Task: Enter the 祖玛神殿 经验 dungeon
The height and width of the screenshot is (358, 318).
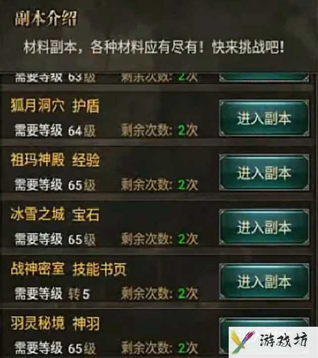Action: pos(264,172)
